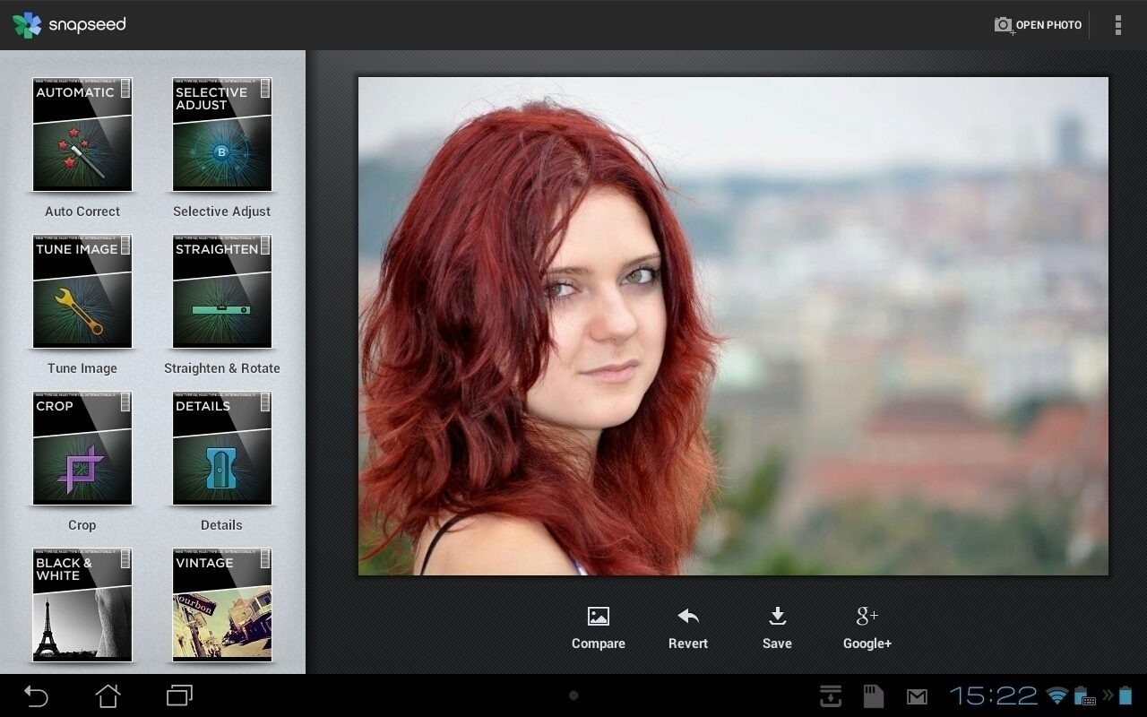This screenshot has height=717, width=1147.
Task: Open the download notification icon
Action: pyautogui.click(x=831, y=696)
